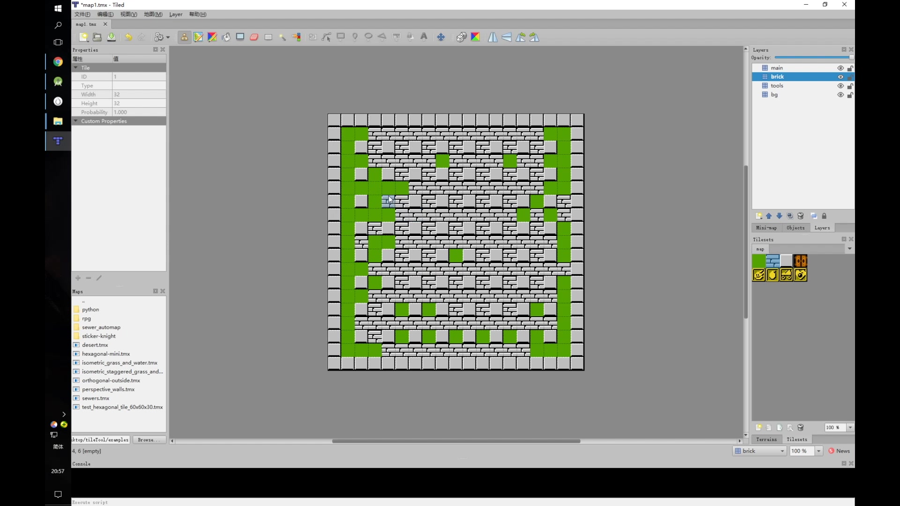Click the 'brick' layer to select it
Image resolution: width=900 pixels, height=506 pixels.
tap(777, 76)
